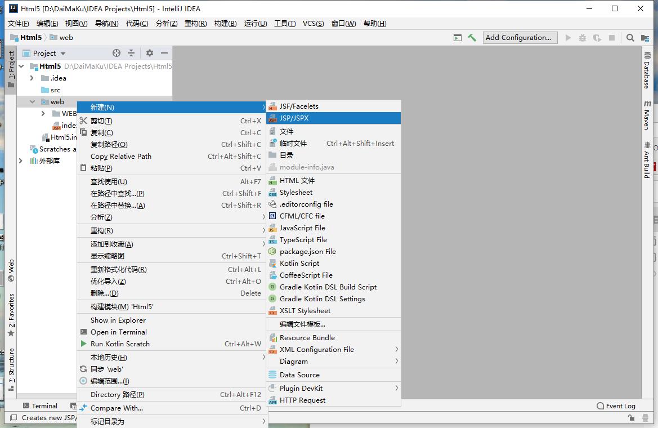Create new HTML 文件
Image resolution: width=658 pixels, height=428 pixels.
coord(334,181)
